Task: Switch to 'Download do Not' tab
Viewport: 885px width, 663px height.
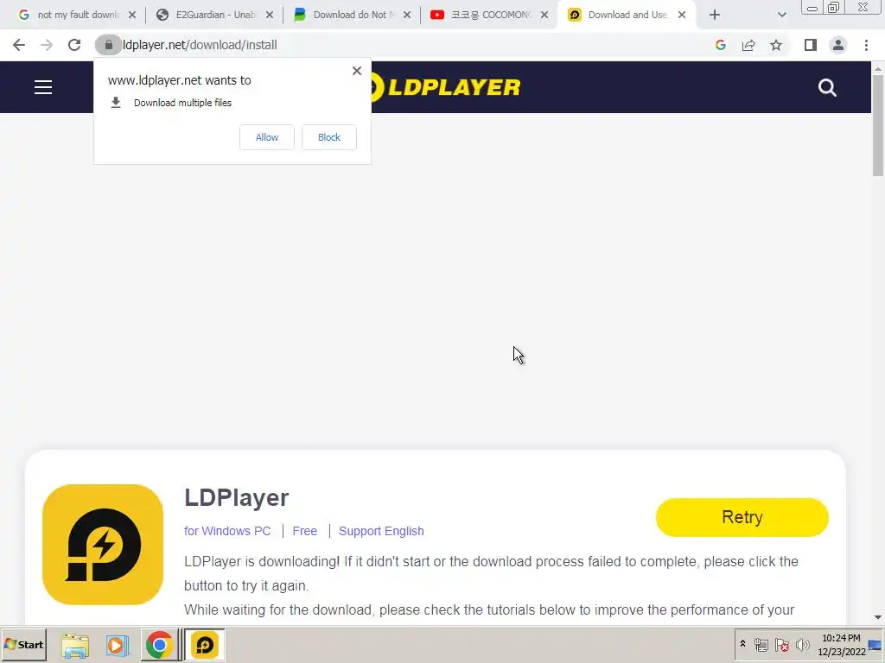Action: pyautogui.click(x=351, y=15)
